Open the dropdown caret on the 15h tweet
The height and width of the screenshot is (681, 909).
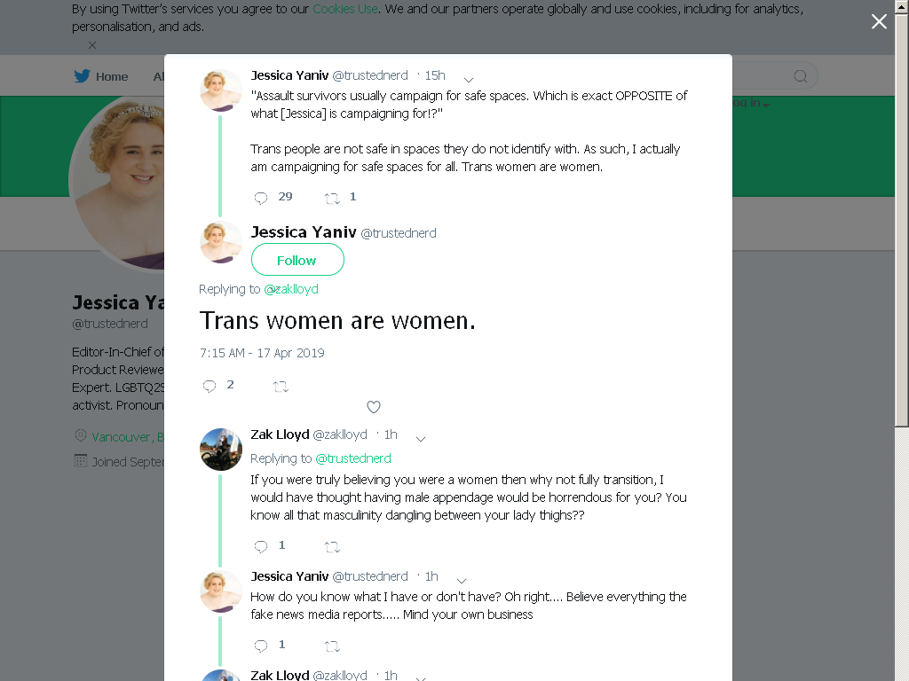469,79
